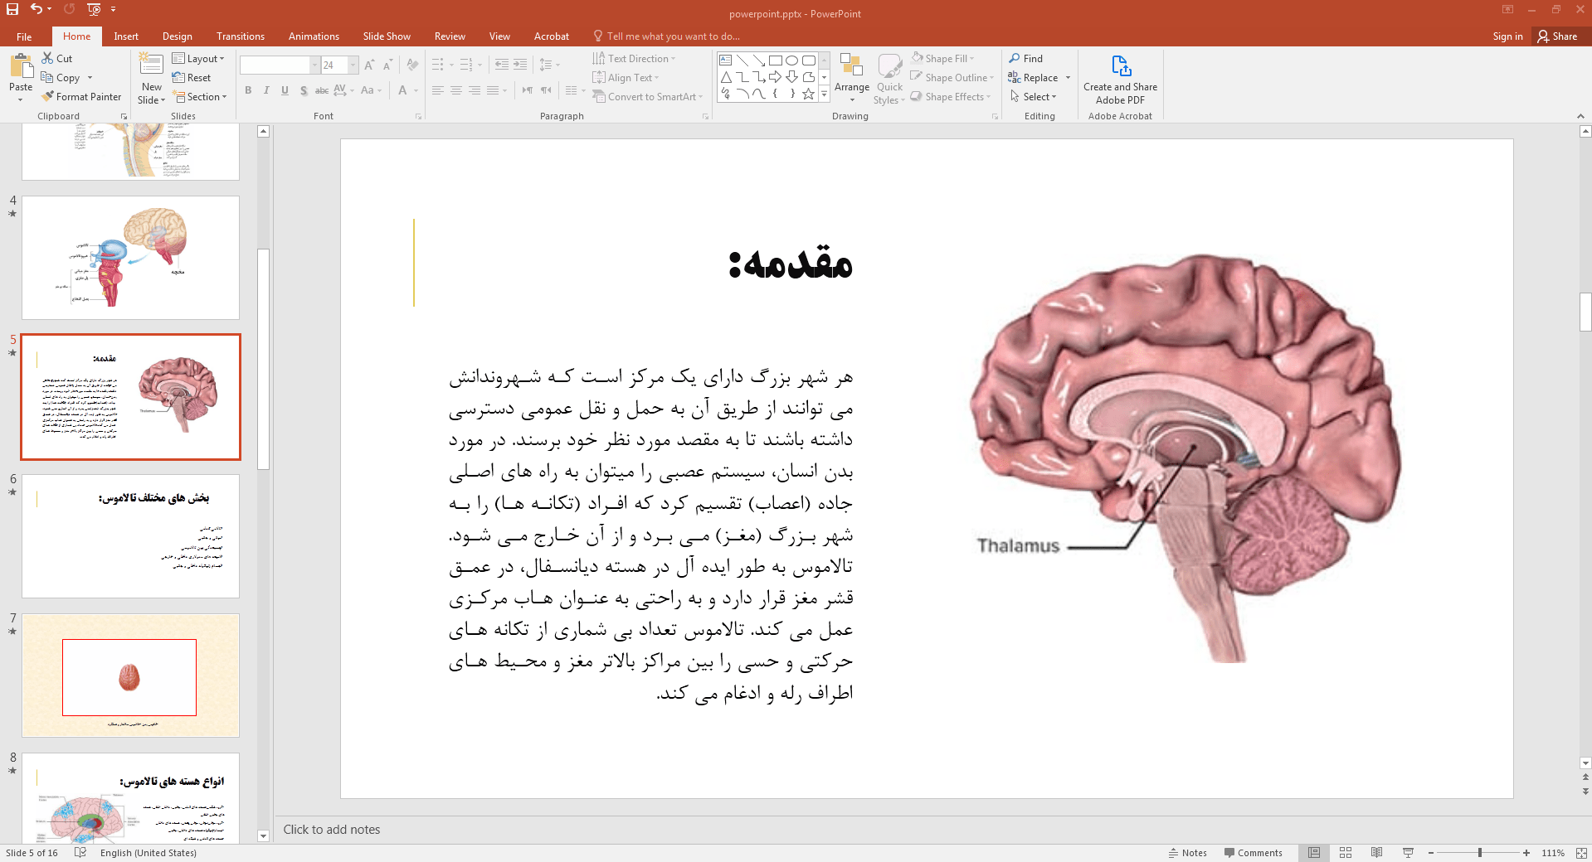Save the presentation from quick access toolbar
Image resolution: width=1592 pixels, height=862 pixels.
coord(12,9)
